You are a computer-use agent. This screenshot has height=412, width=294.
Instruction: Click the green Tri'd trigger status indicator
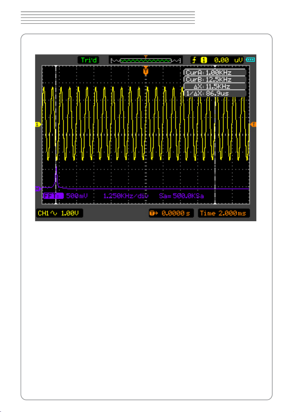88,60
